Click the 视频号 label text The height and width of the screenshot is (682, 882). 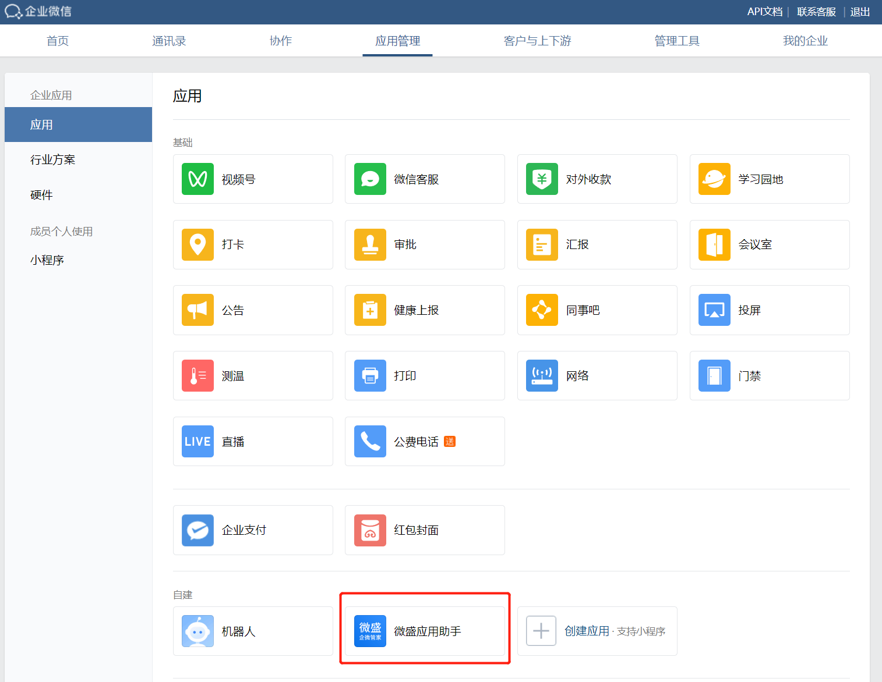[238, 179]
